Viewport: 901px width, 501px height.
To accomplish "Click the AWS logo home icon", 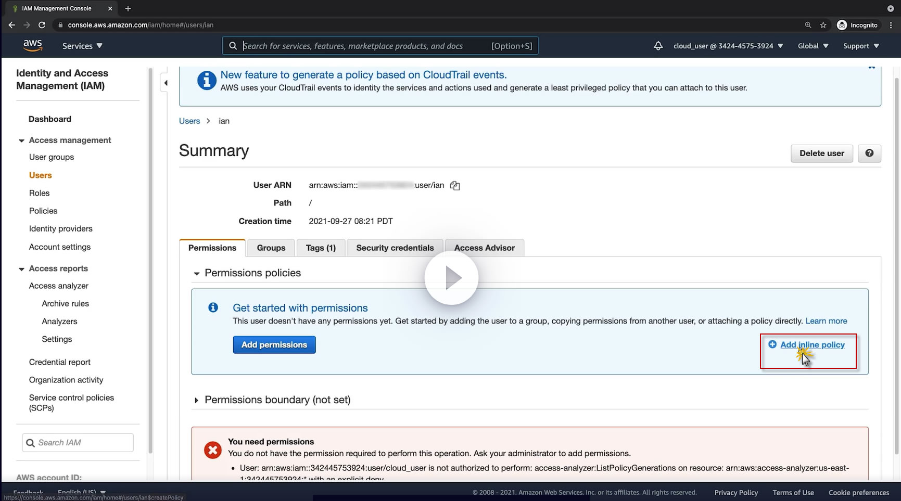I will click(x=32, y=46).
